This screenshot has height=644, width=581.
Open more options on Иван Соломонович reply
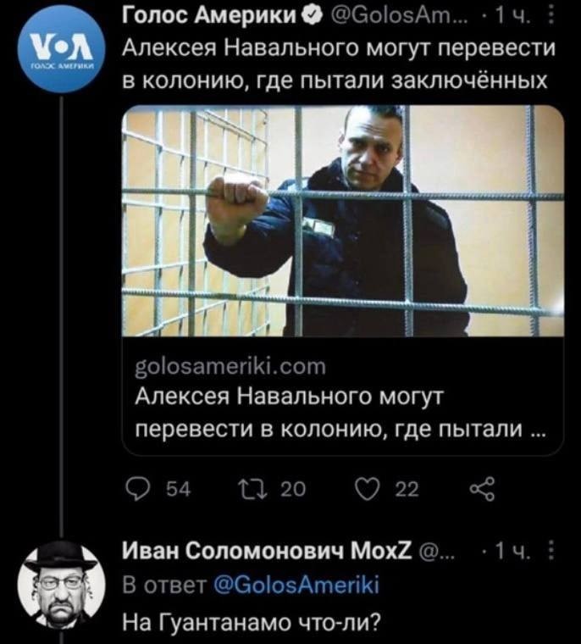point(552,551)
